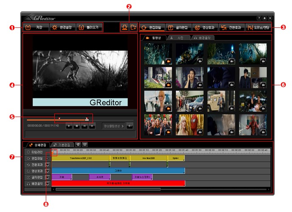Screen dimensions: 292x212
Task: Toggle the 영상효과 track eye icon
Action: click(48, 171)
